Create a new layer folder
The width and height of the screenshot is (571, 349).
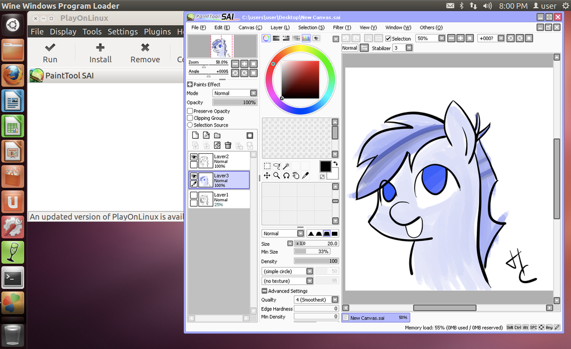click(x=217, y=135)
